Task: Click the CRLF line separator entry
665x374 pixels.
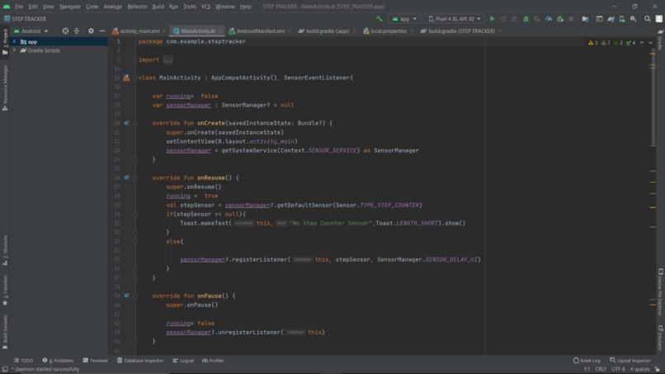Action: tap(601, 369)
